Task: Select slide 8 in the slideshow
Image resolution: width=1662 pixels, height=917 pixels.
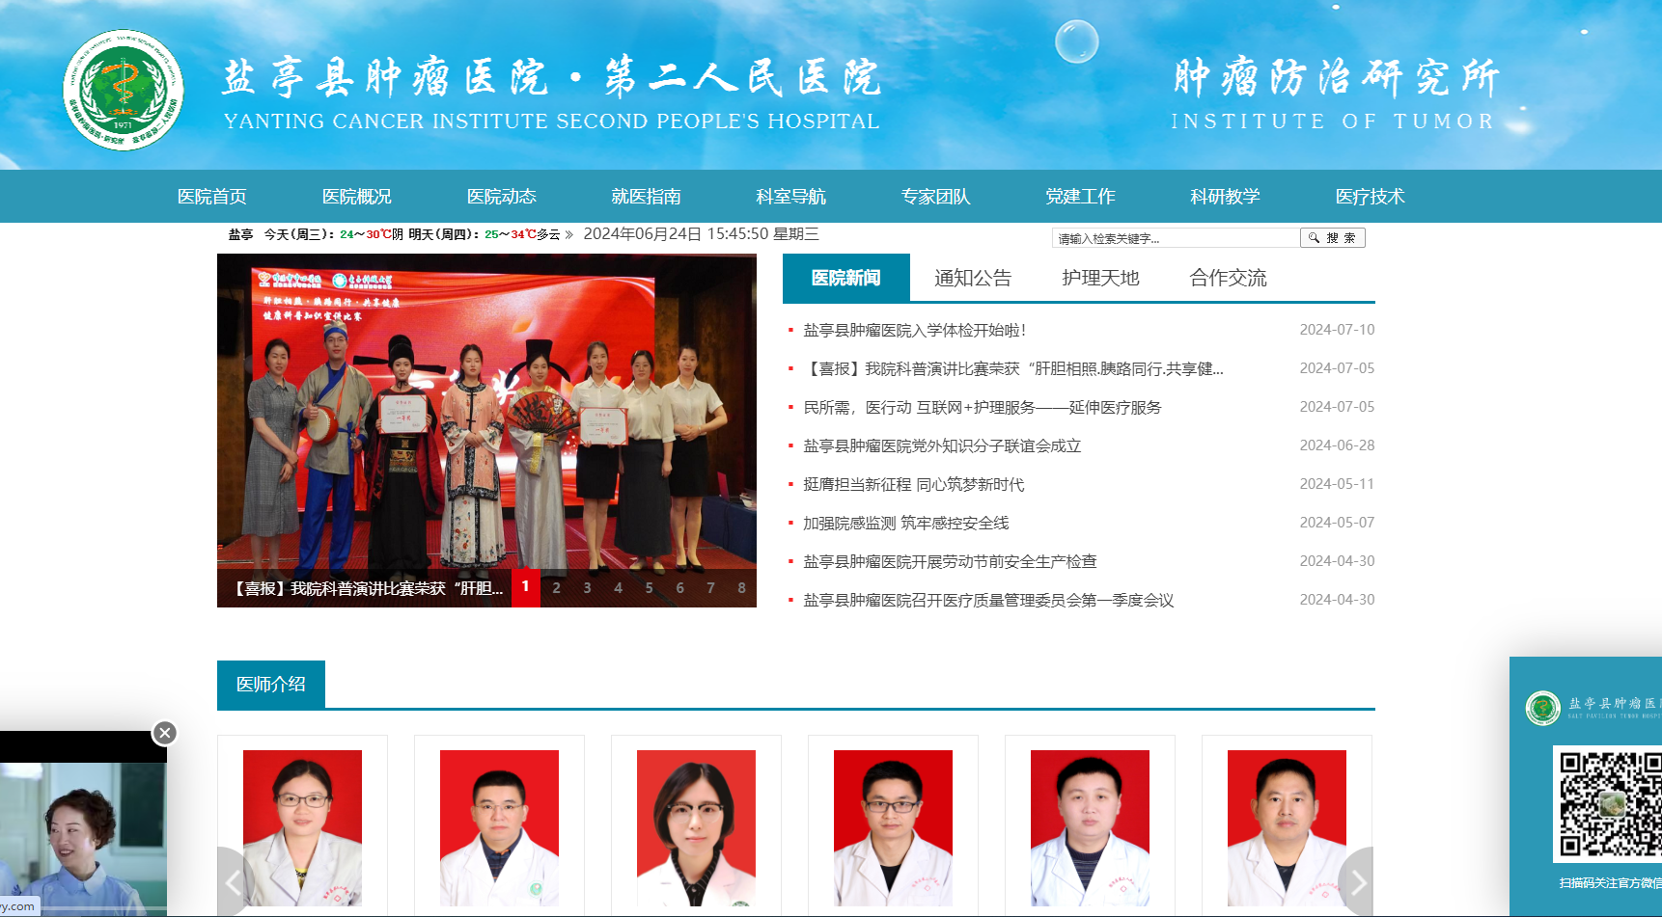Action: 741,587
